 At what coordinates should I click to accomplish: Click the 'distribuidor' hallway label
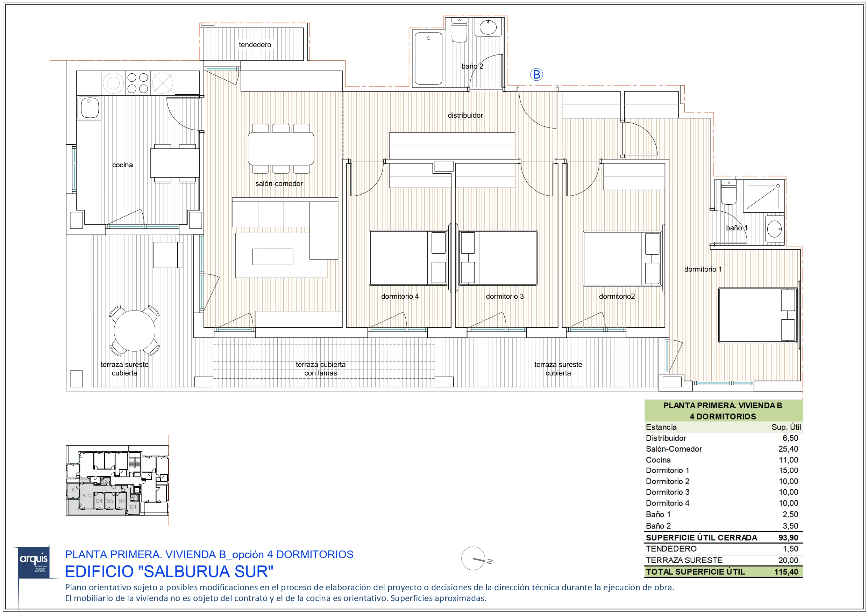pos(465,115)
